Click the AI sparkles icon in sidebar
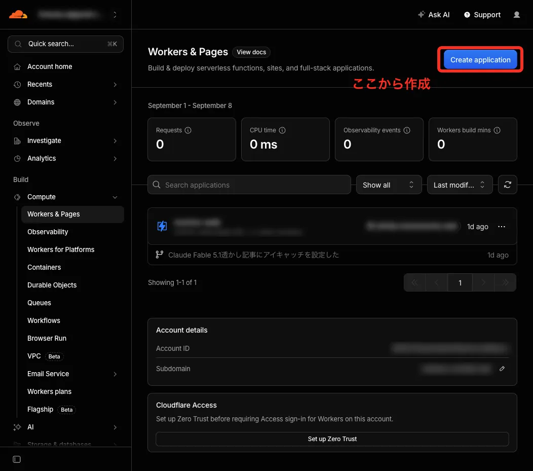Image resolution: width=533 pixels, height=471 pixels. point(17,427)
